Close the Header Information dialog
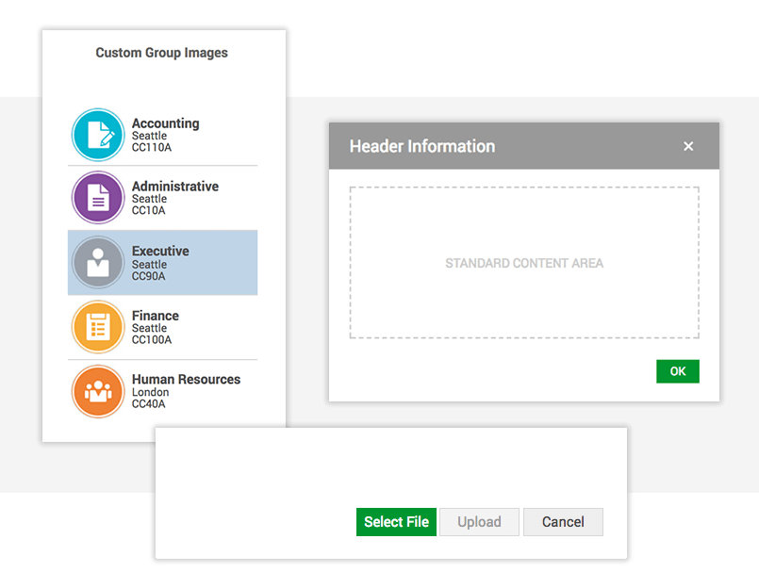759x588 pixels. pyautogui.click(x=688, y=146)
